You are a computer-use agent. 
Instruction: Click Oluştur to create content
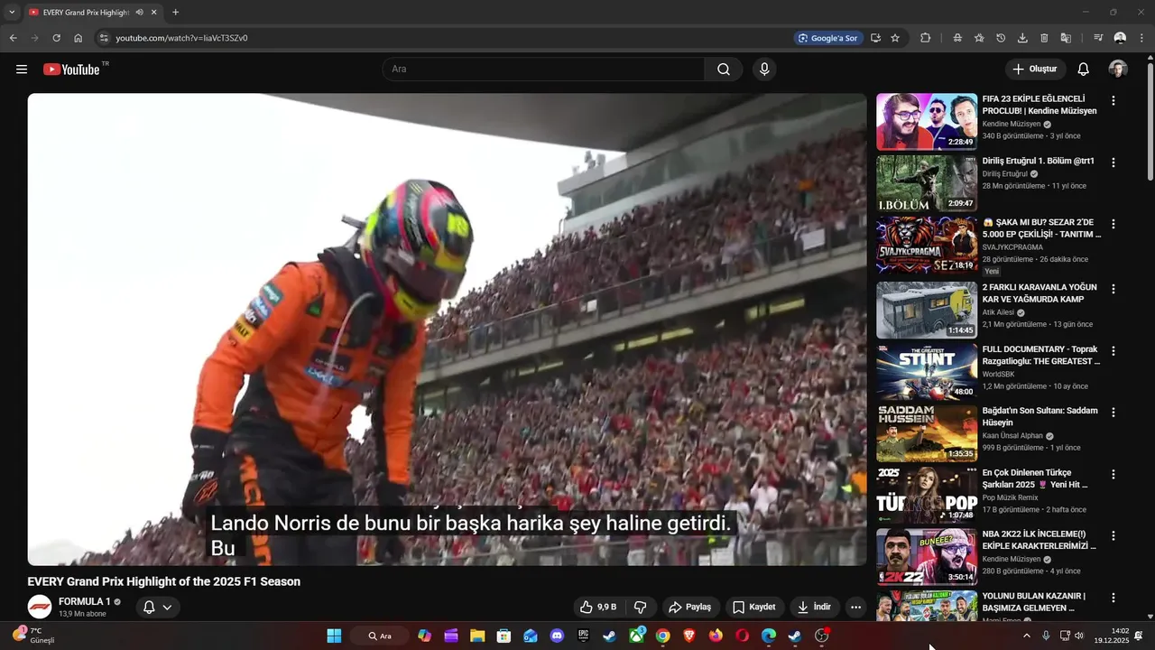tap(1035, 70)
